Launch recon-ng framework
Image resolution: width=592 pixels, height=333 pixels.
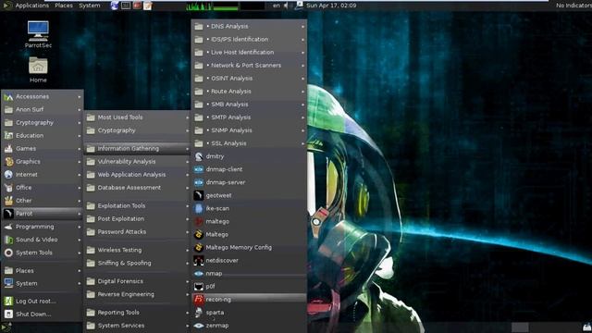point(249,300)
